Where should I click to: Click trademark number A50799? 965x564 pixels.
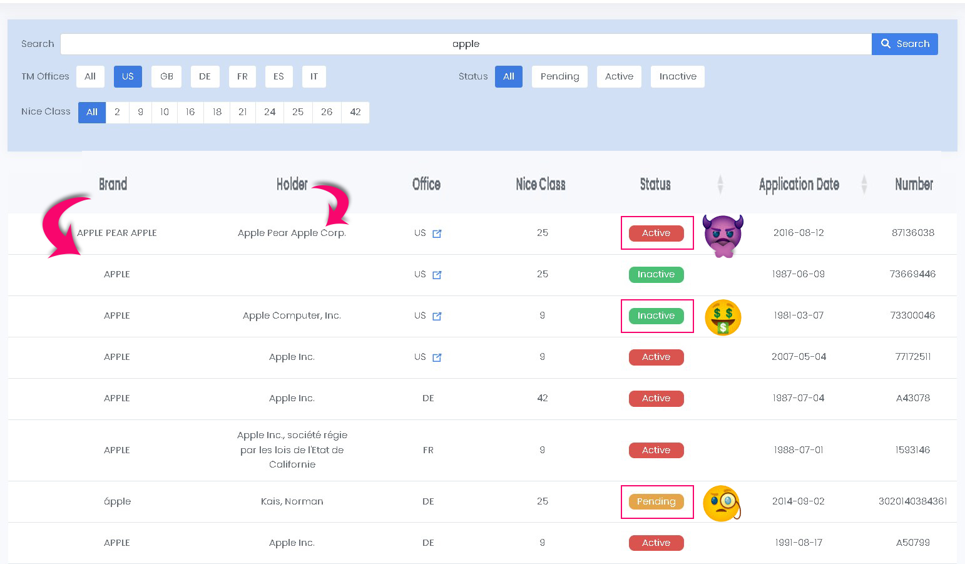[912, 543]
